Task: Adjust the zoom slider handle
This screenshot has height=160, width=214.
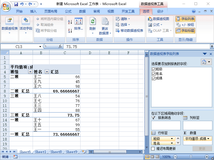Action: click(x=191, y=157)
